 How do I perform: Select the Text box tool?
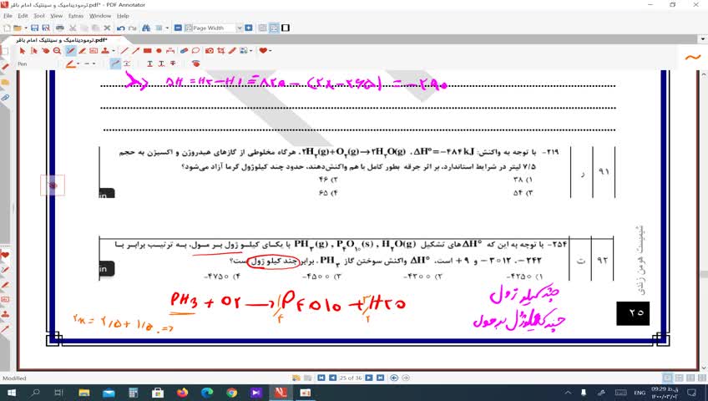pos(94,51)
